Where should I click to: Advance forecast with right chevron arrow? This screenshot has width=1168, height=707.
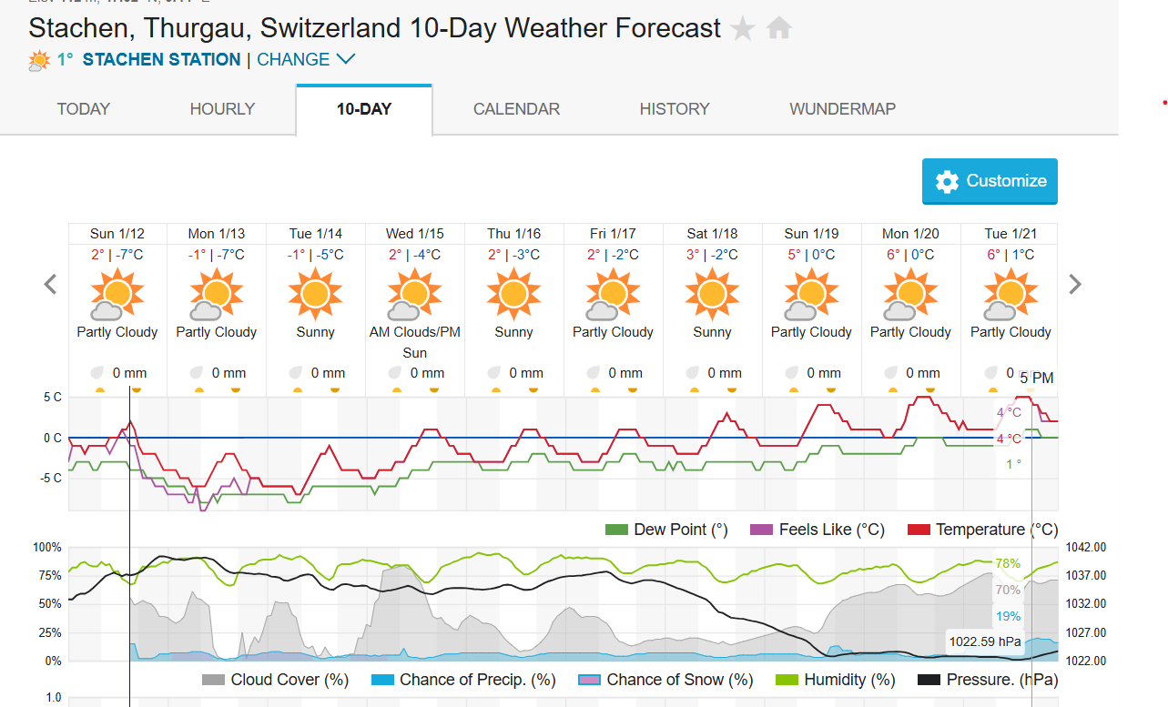tap(1075, 284)
